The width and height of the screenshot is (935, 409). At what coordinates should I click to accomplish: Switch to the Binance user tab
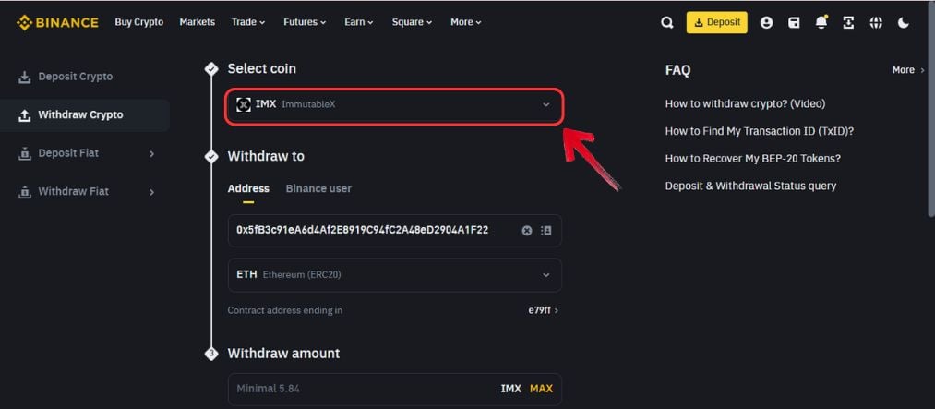pyautogui.click(x=318, y=188)
